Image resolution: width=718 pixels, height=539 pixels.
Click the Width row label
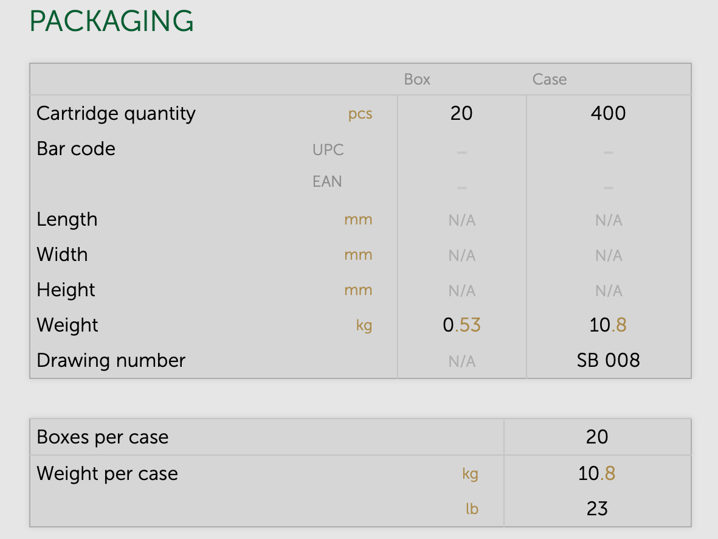click(x=62, y=254)
